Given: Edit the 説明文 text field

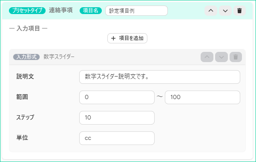Looking at the screenshot, I should pos(160,77).
